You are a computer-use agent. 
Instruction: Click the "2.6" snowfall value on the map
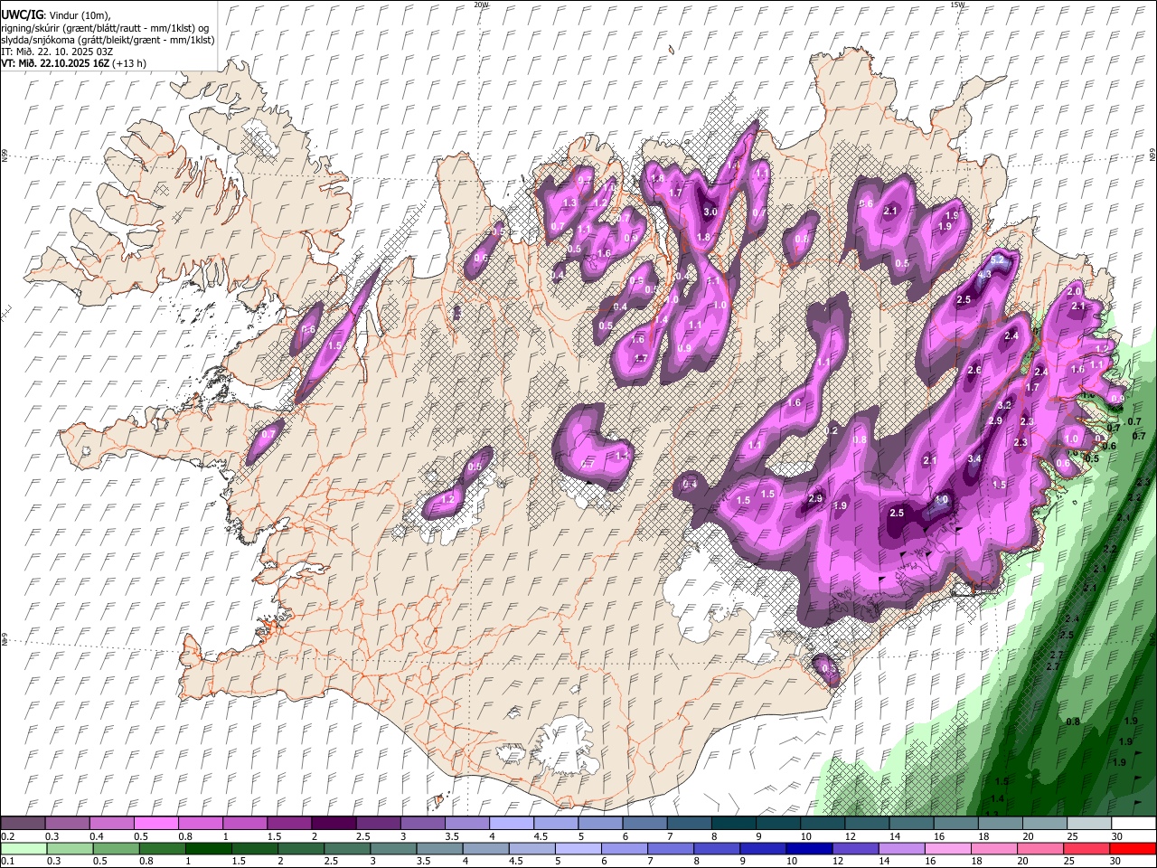point(974,371)
